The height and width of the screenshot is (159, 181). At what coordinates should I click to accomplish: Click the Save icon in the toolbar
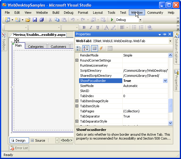pyautogui.click(x=35, y=20)
